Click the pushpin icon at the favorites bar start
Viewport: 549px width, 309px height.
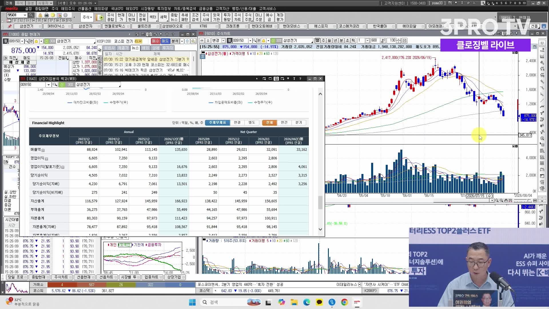[x=10, y=26]
